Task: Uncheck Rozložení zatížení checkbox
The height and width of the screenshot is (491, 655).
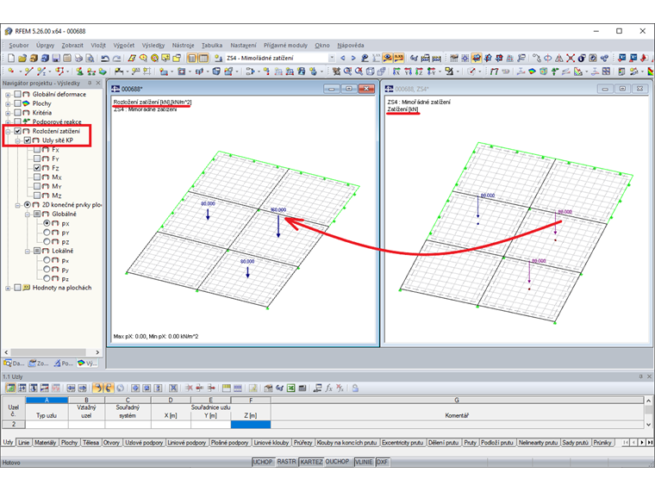Action: [x=17, y=131]
